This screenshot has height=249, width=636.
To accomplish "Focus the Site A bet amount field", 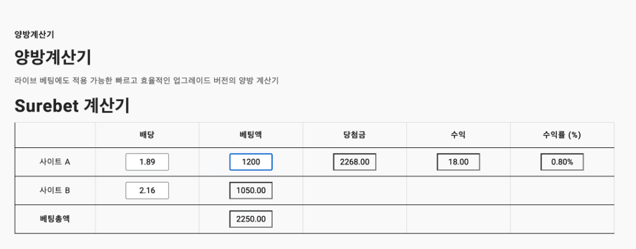I will [251, 162].
